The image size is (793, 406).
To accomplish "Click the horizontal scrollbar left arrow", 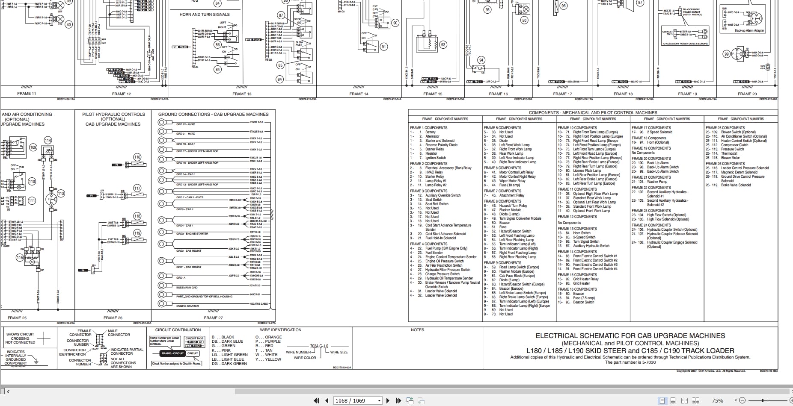I will tap(8, 391).
